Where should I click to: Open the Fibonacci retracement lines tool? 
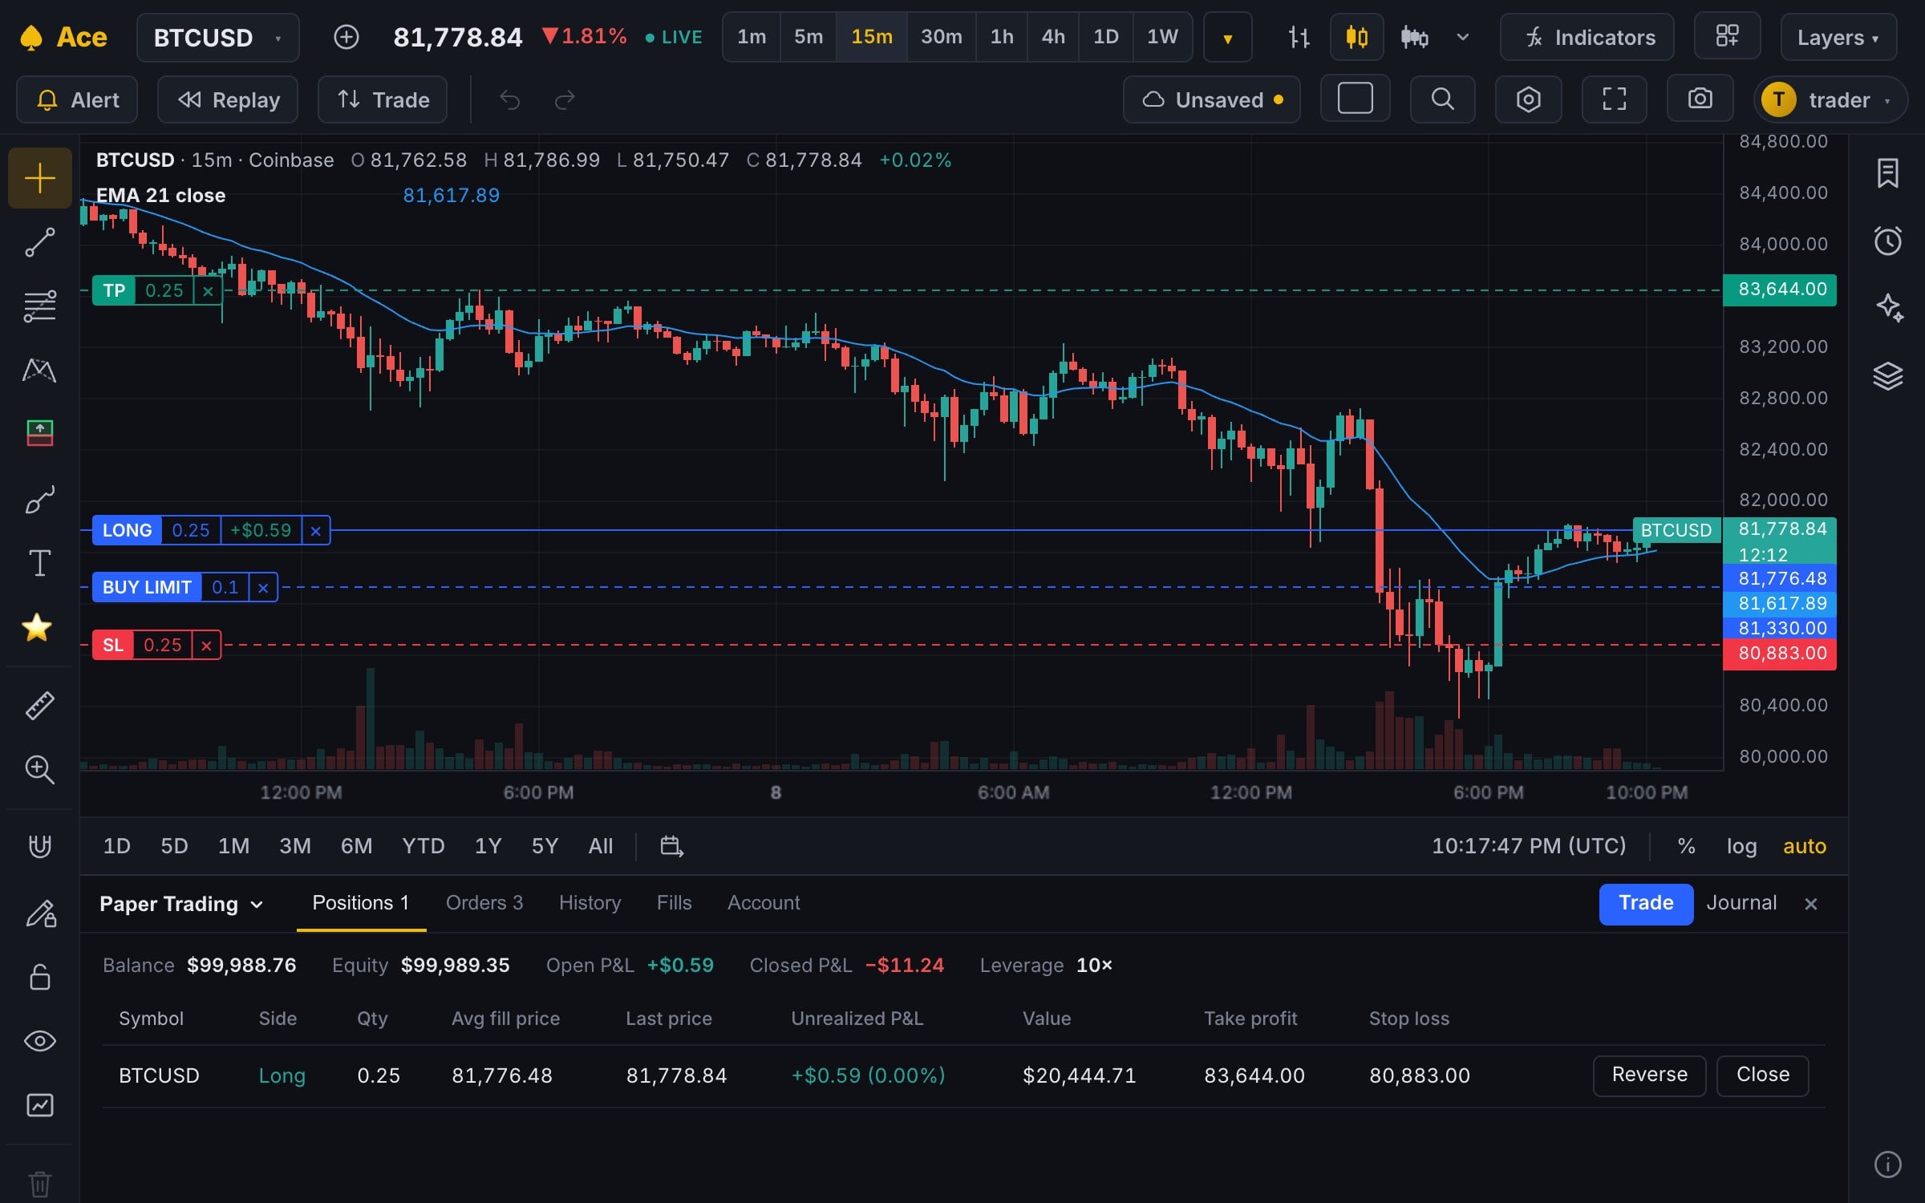(x=39, y=306)
